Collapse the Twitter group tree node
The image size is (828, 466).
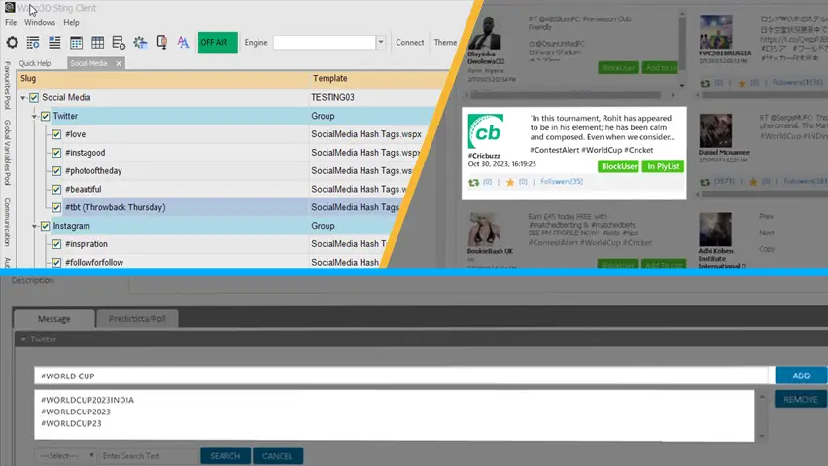tap(35, 117)
